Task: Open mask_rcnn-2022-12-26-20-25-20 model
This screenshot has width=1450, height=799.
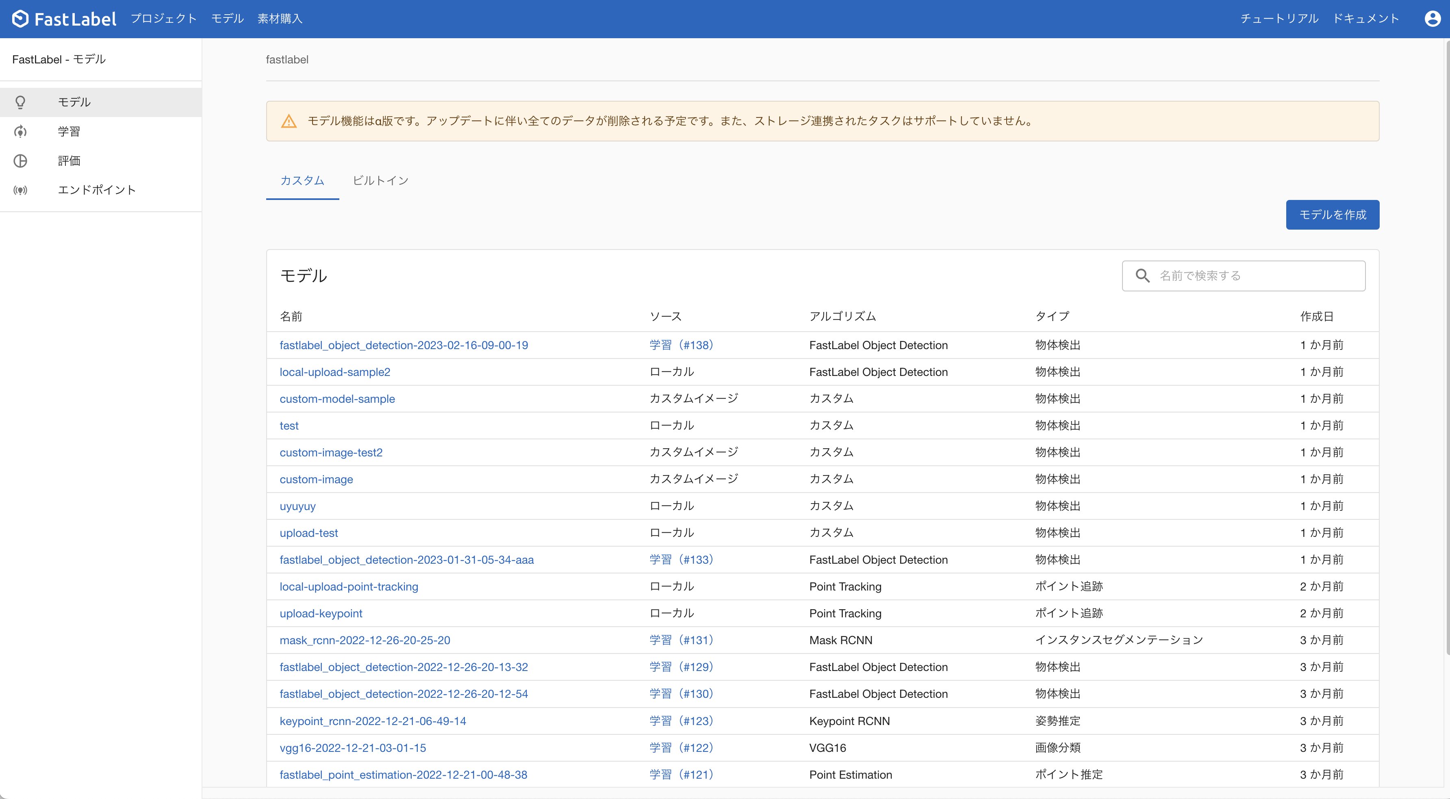Action: [x=365, y=640]
